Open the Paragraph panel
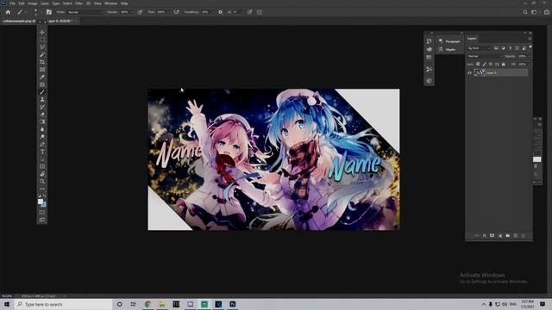552x310 pixels. pyautogui.click(x=449, y=41)
